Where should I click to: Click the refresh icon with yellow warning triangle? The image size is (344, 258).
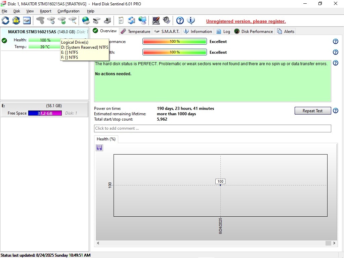[16, 20]
